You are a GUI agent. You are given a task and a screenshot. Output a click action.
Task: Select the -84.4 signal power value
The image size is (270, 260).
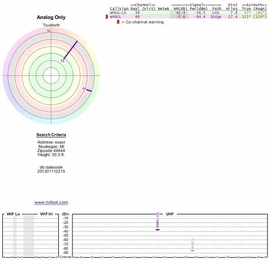coord(199,17)
